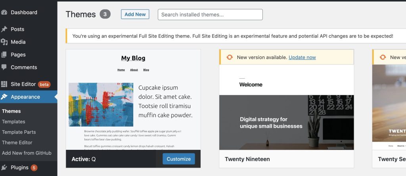Select the Twenty Nineteen theme thumbnail
The width and height of the screenshot is (406, 176).
pyautogui.click(x=286, y=108)
